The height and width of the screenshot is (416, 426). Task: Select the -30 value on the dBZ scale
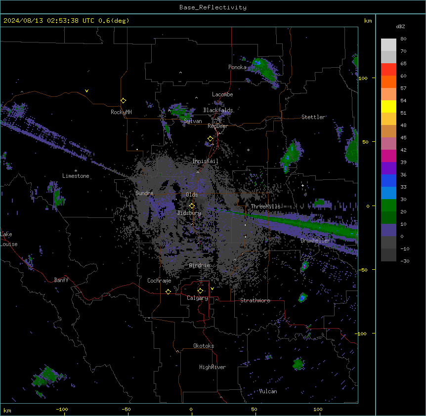pyautogui.click(x=405, y=261)
